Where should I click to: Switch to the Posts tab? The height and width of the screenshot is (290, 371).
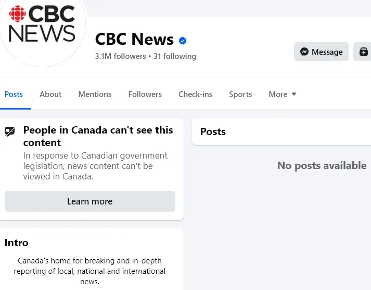[14, 94]
